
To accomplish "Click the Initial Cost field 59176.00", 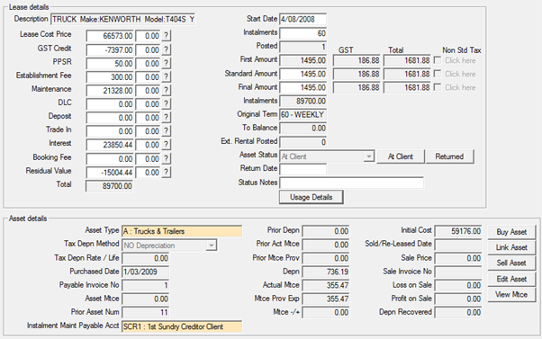I will tap(458, 231).
